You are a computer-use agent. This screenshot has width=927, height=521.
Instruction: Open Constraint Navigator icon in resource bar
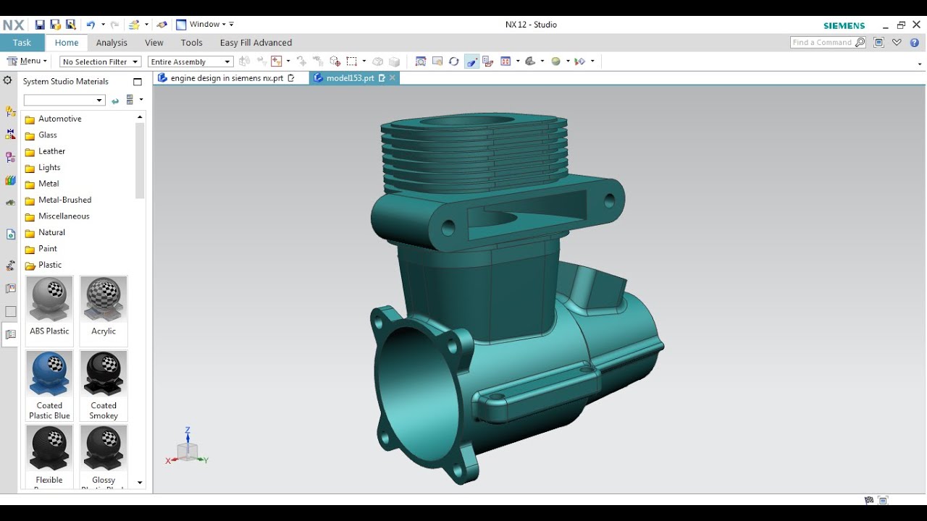[10, 134]
